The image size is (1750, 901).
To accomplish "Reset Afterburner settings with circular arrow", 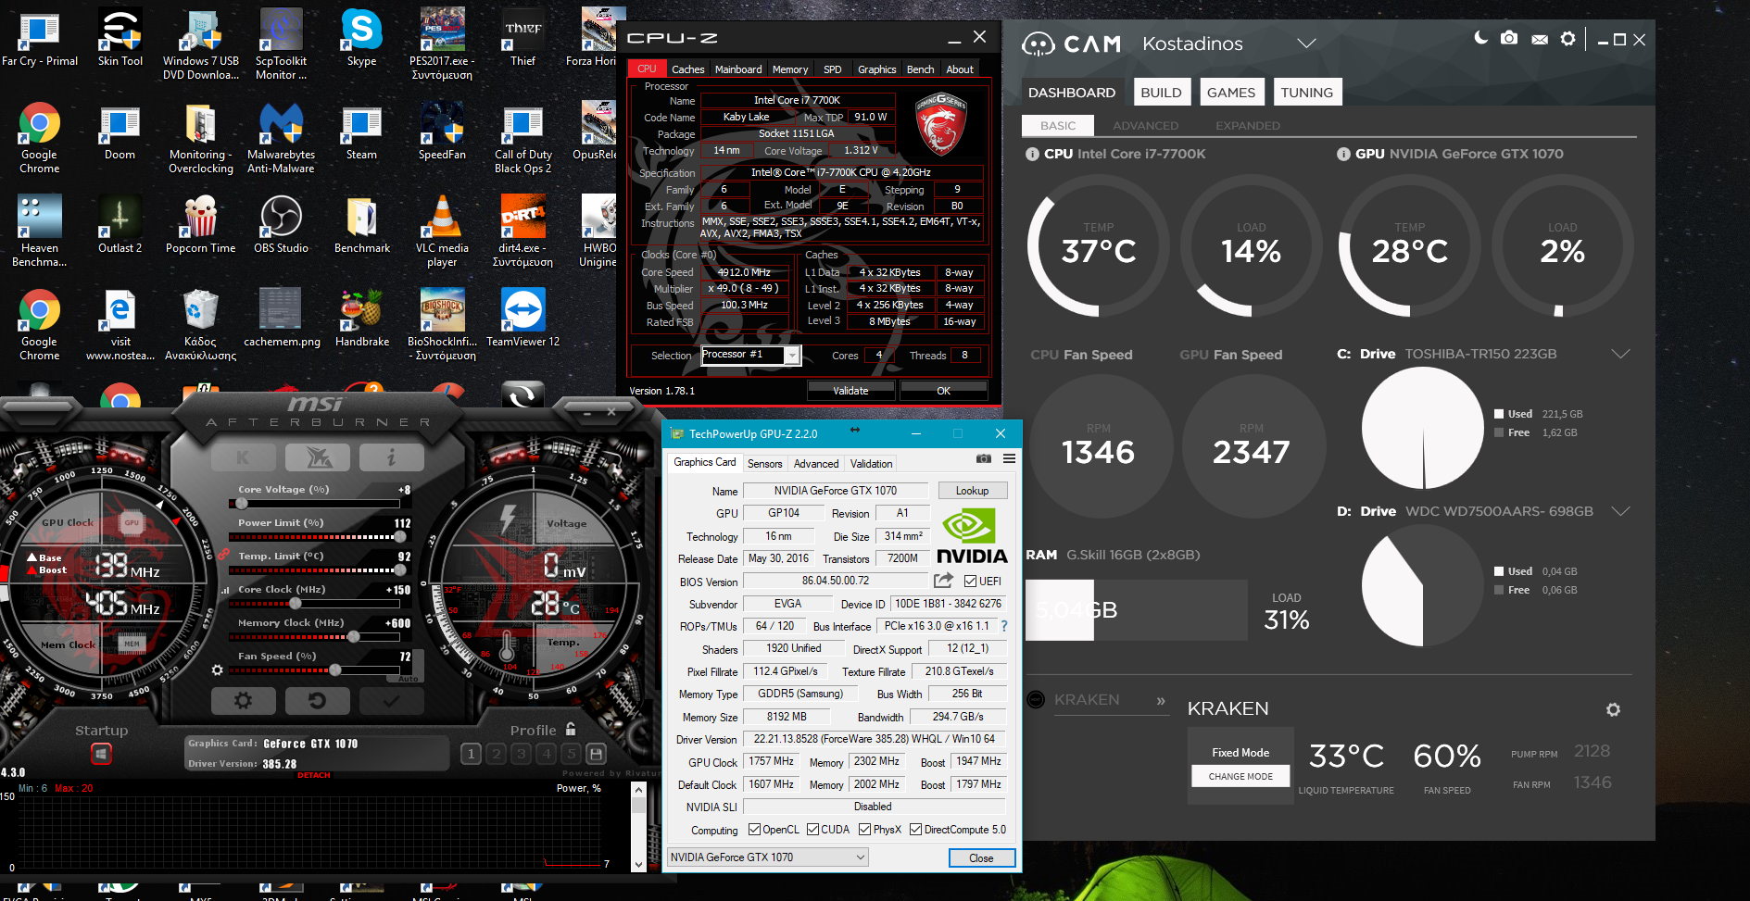I will click(317, 701).
